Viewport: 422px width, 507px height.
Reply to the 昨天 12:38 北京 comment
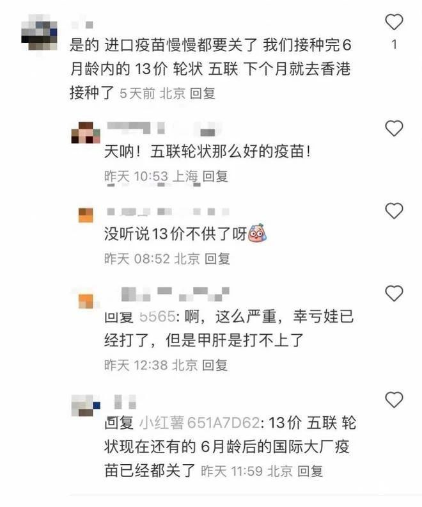215,366
